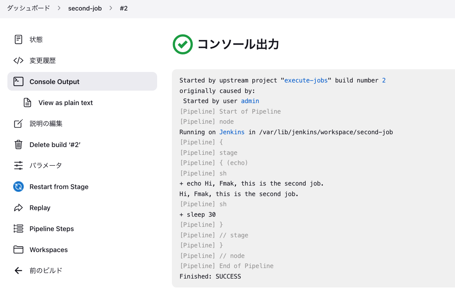Click the green build success status icon
The height and width of the screenshot is (298, 455).
click(183, 44)
